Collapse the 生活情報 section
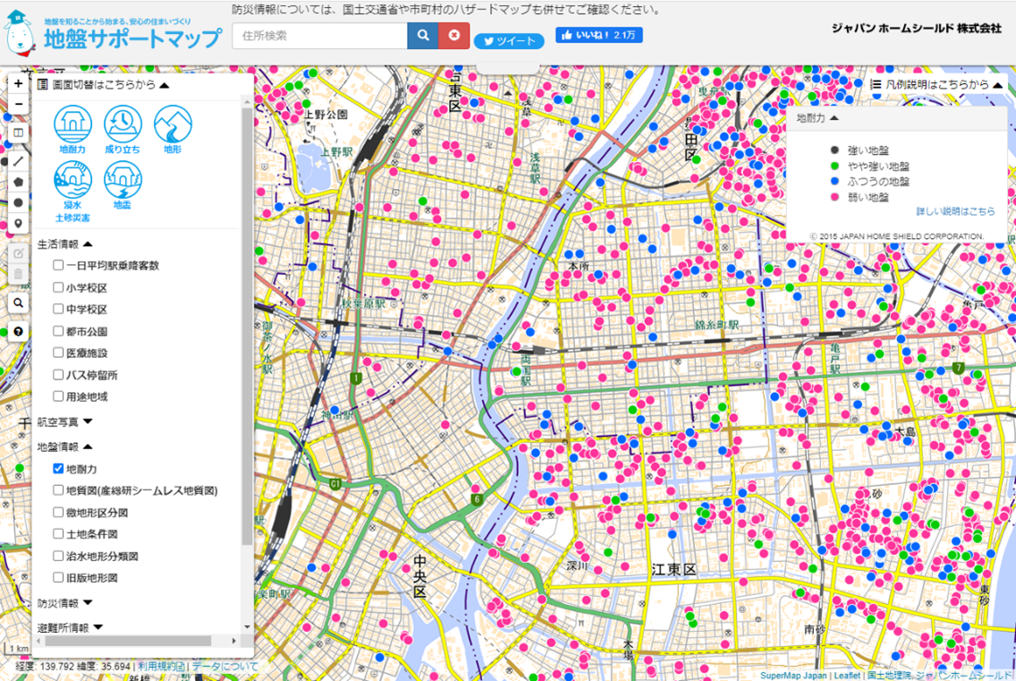This screenshot has width=1016, height=681. click(x=89, y=244)
